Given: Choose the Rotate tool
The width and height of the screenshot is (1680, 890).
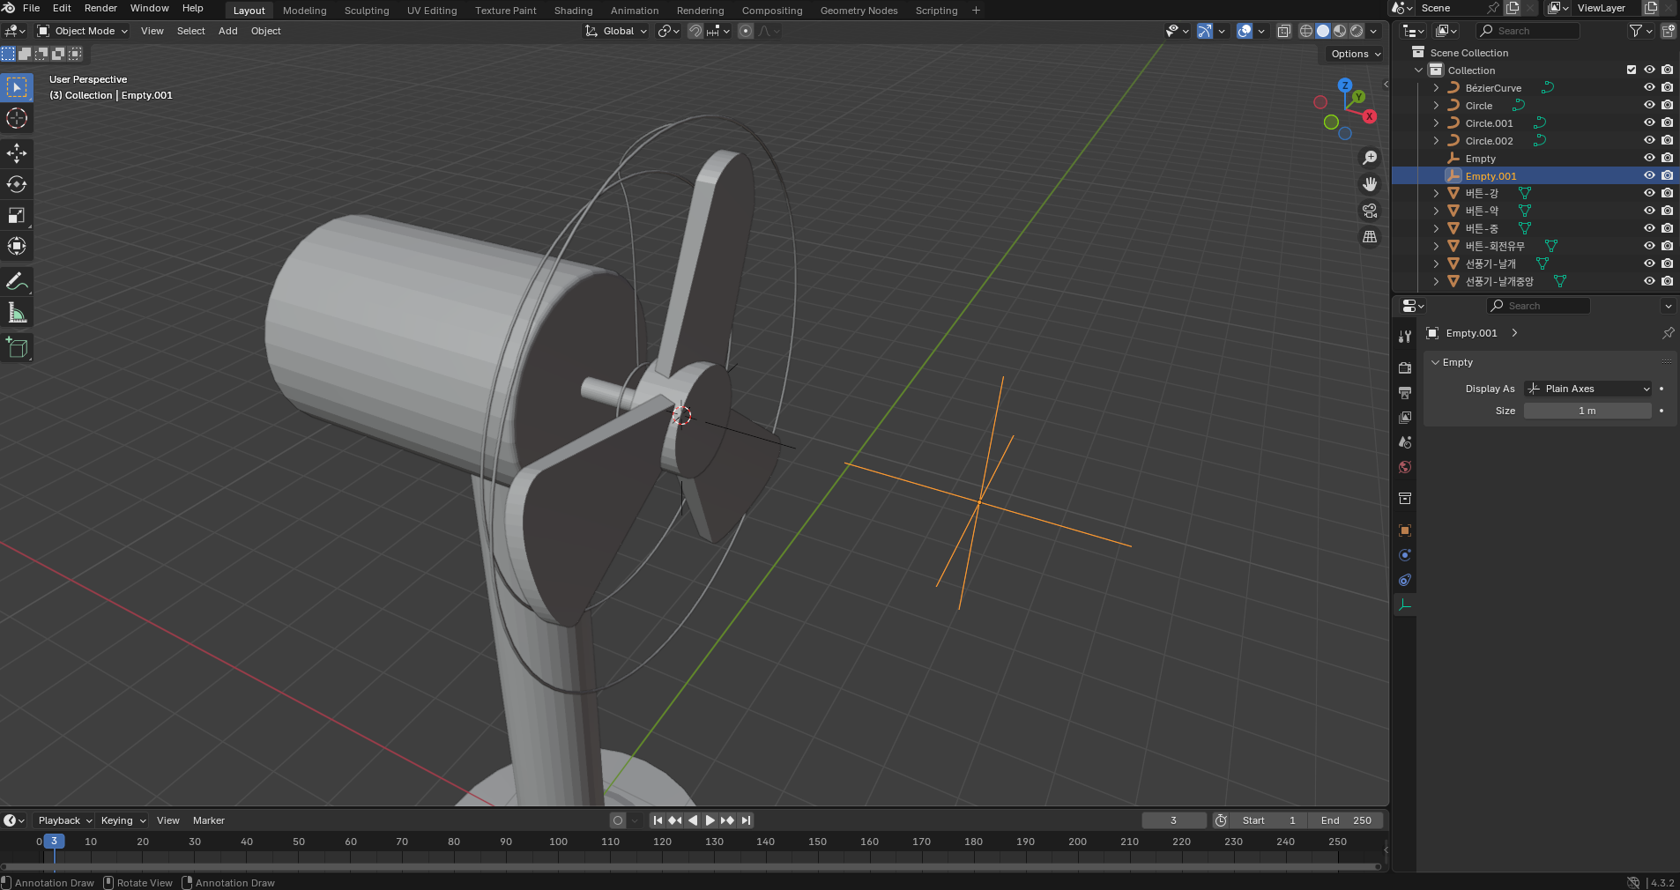Looking at the screenshot, I should 17,184.
